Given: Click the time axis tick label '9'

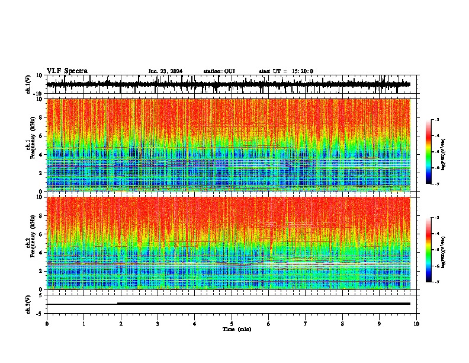Looking at the screenshot, I should coord(379,324).
